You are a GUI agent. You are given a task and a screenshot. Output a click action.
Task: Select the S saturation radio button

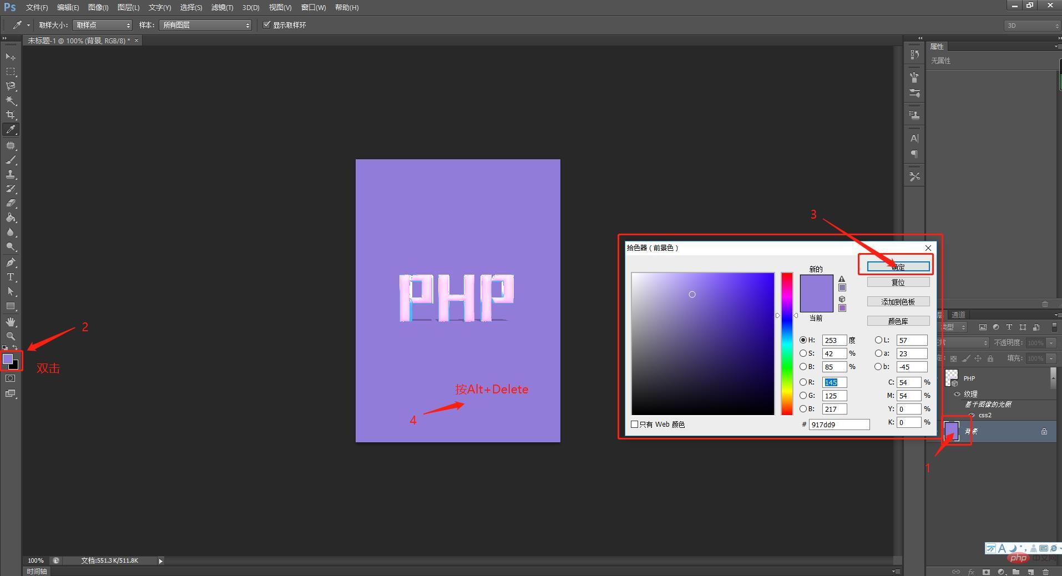point(803,353)
